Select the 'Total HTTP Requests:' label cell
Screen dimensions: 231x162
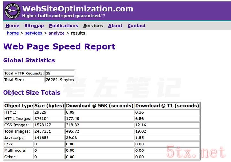pyautogui.click(x=24, y=73)
